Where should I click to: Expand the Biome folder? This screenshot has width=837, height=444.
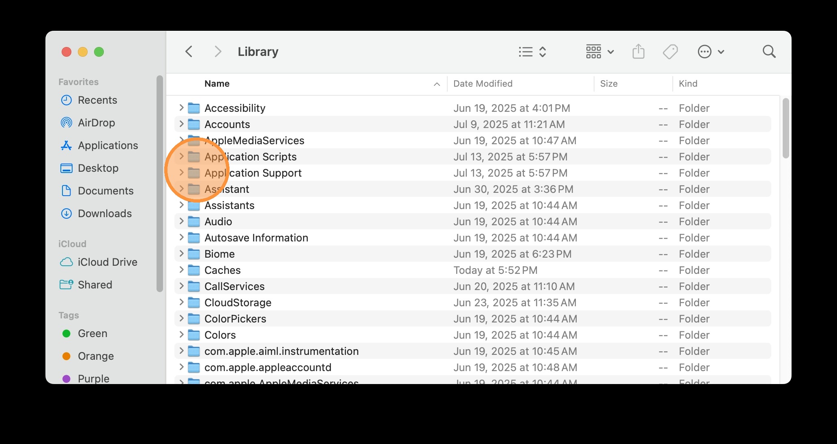(181, 254)
